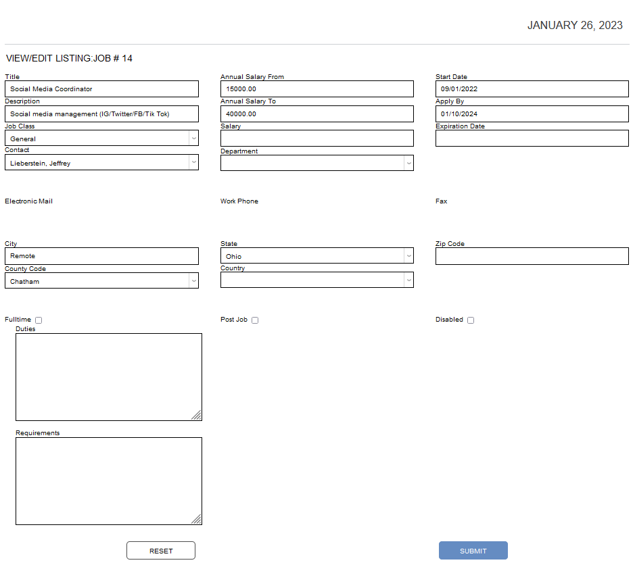Click the empty Zip Code field
The width and height of the screenshot is (633, 571).
tap(532, 256)
